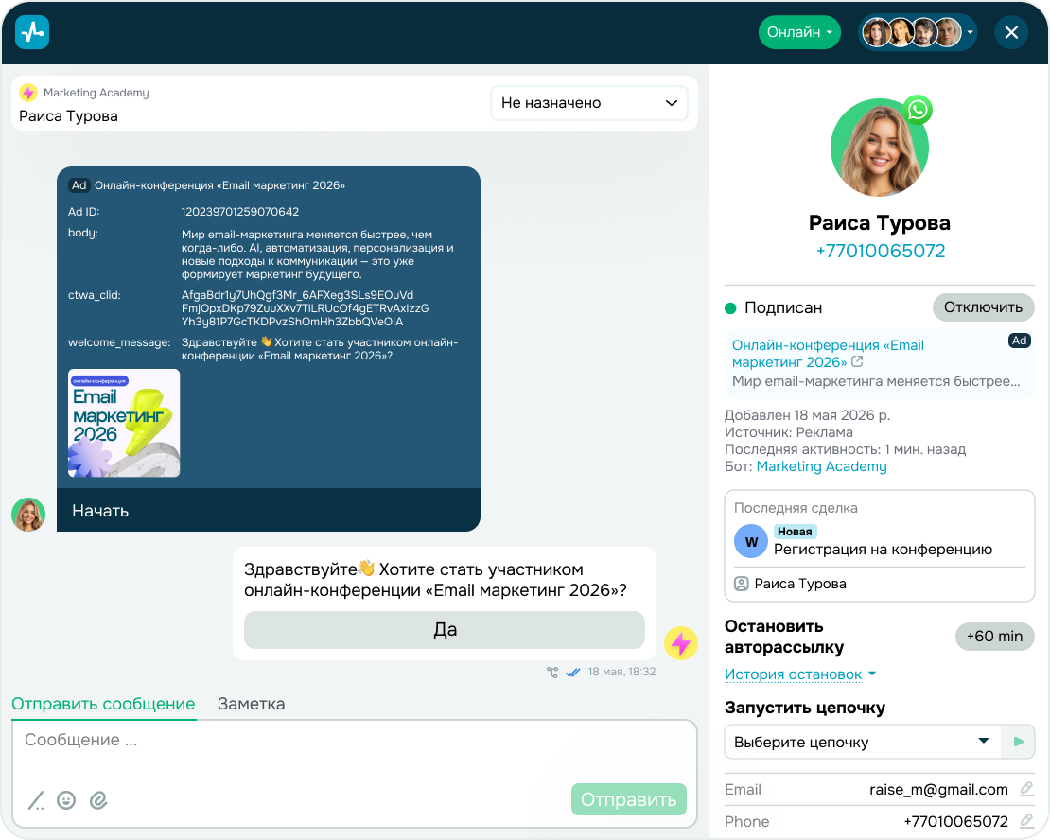This screenshot has width=1050, height=840.
Task: Click the Отключить unsubscribe button
Action: (x=983, y=307)
